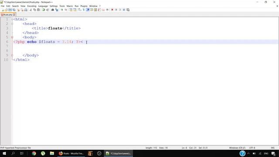Image resolution: width=279 pixels, height=157 pixels.
Task: Click Ln : 6 Col : 31 status text
Action: (x=189, y=148)
